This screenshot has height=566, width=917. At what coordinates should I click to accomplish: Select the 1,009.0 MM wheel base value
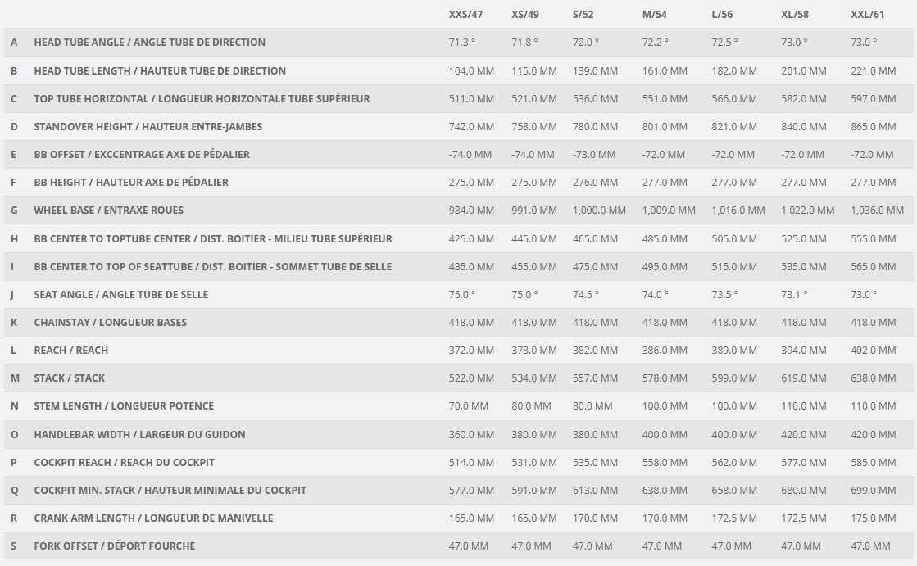pos(669,210)
